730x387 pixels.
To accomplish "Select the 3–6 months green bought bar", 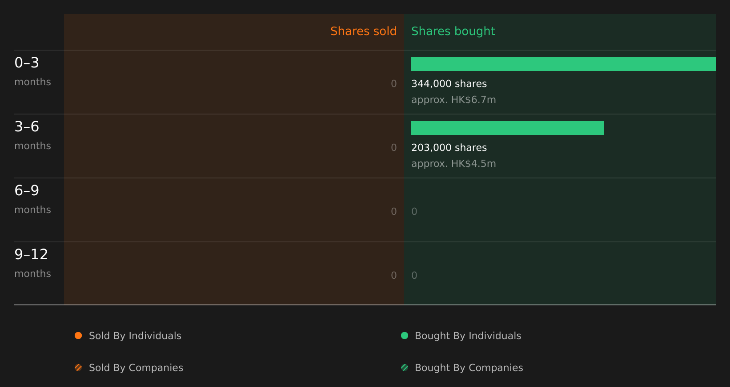I will click(x=507, y=128).
